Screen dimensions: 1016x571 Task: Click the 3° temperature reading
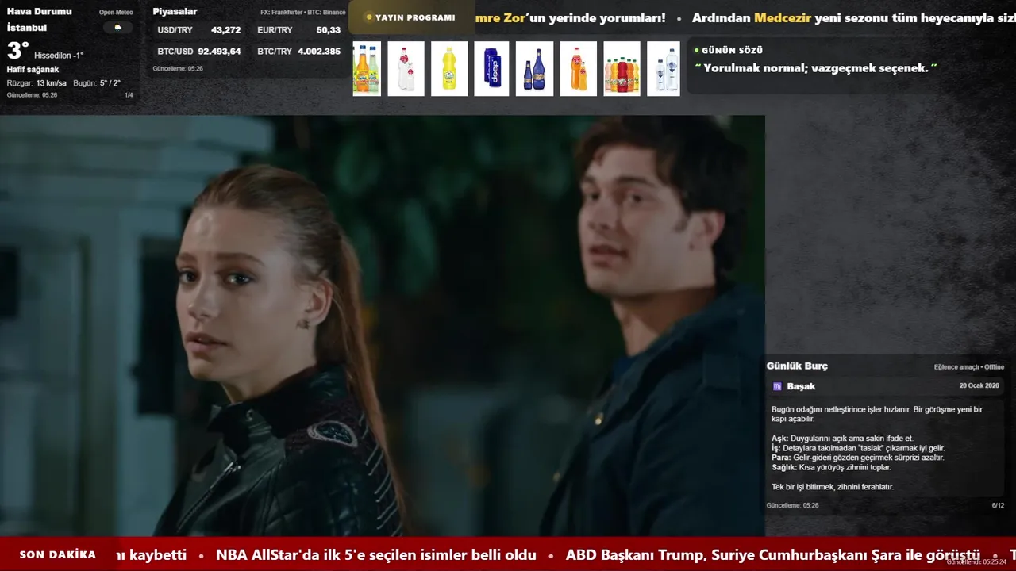tap(18, 52)
